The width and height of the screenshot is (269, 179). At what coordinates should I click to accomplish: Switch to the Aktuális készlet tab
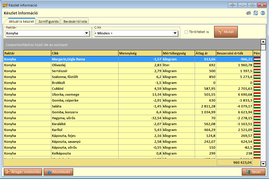point(21,21)
